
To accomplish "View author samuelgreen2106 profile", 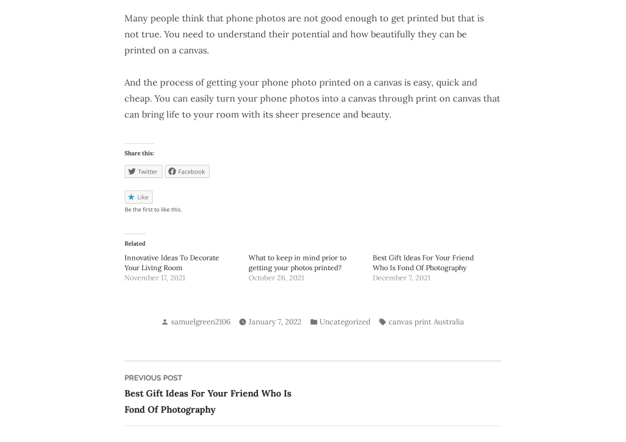I will [201, 322].
